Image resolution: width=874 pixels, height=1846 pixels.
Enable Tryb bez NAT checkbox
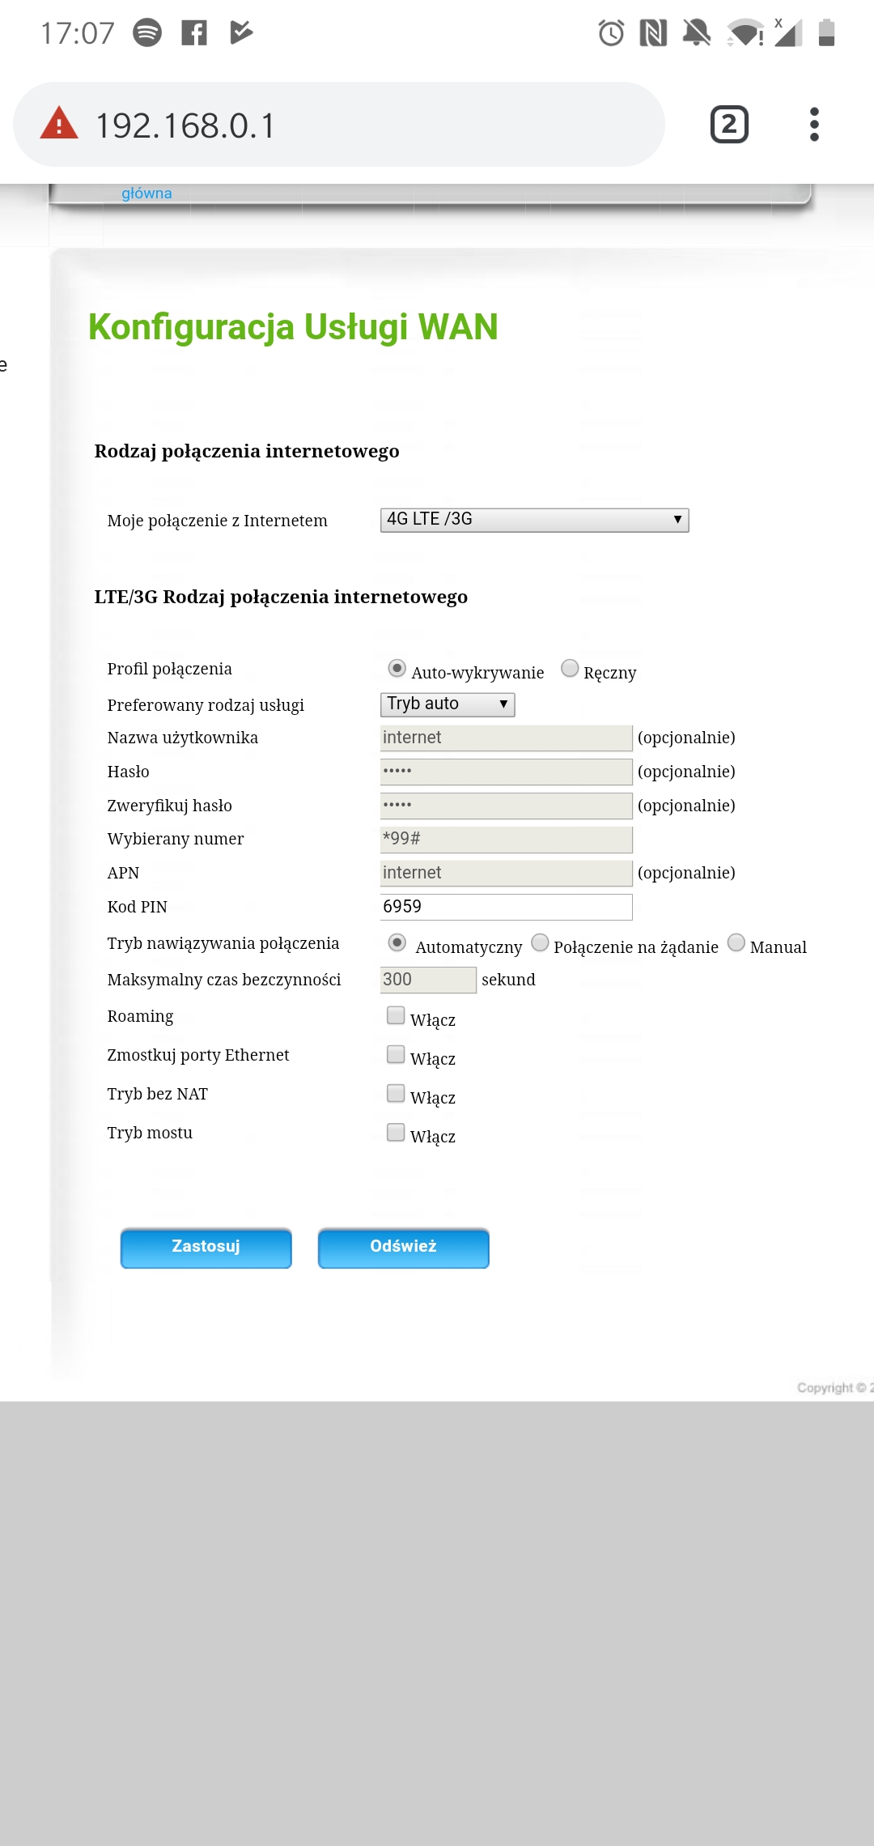396,1093
